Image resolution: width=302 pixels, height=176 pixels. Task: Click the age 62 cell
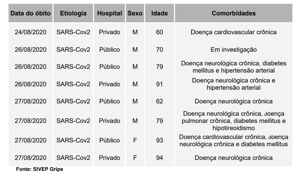[160, 101]
